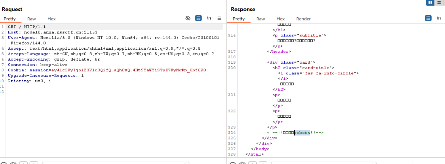445x164 pixels.
Task: Switch to side-by-side columns layout
Action: pyautogui.click(x=430, y=2)
